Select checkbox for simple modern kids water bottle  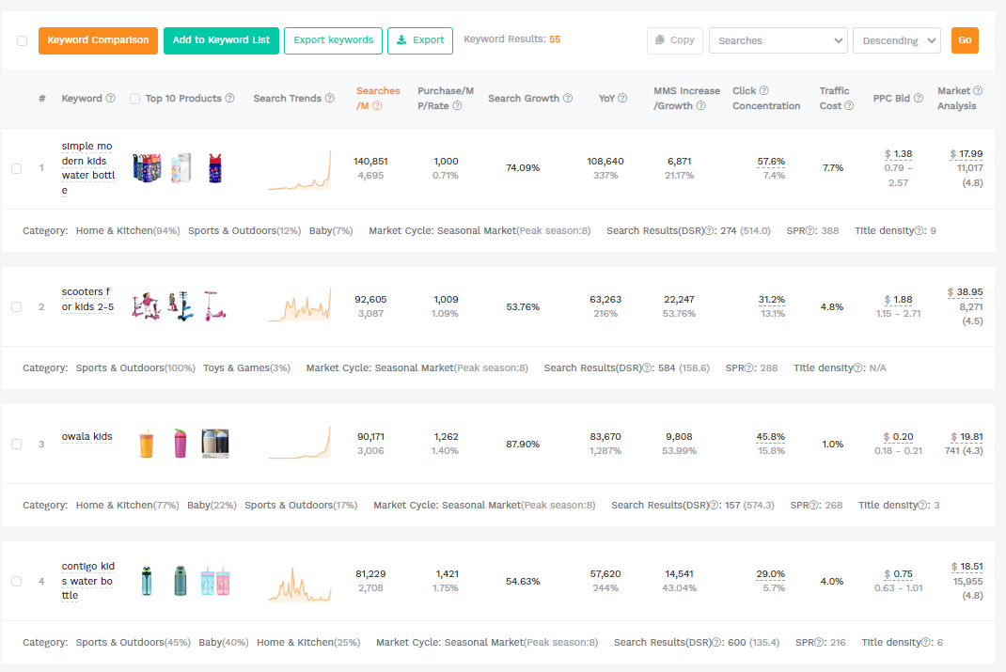point(17,168)
